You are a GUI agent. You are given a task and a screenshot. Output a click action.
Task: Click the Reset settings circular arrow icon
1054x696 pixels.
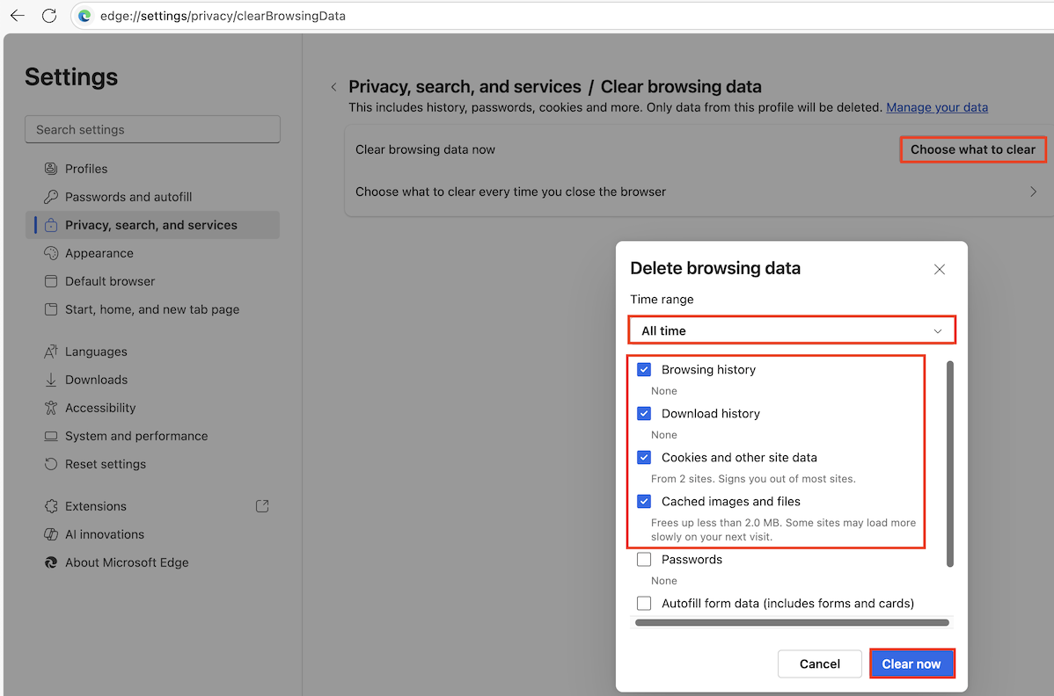(x=48, y=464)
